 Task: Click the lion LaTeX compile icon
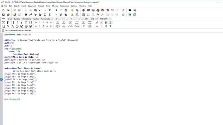84,10
